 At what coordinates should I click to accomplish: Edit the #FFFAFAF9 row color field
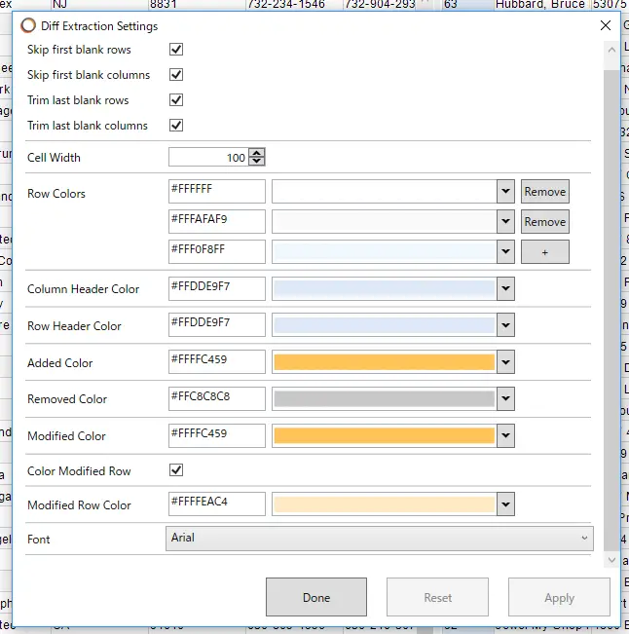click(x=217, y=221)
